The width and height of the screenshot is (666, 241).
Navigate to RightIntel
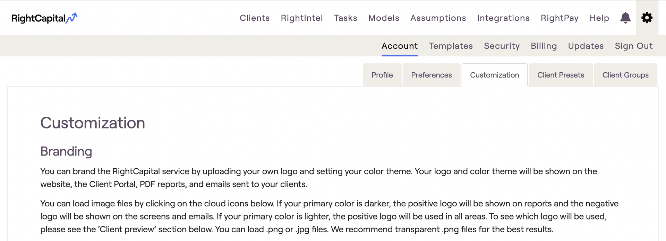click(x=302, y=18)
